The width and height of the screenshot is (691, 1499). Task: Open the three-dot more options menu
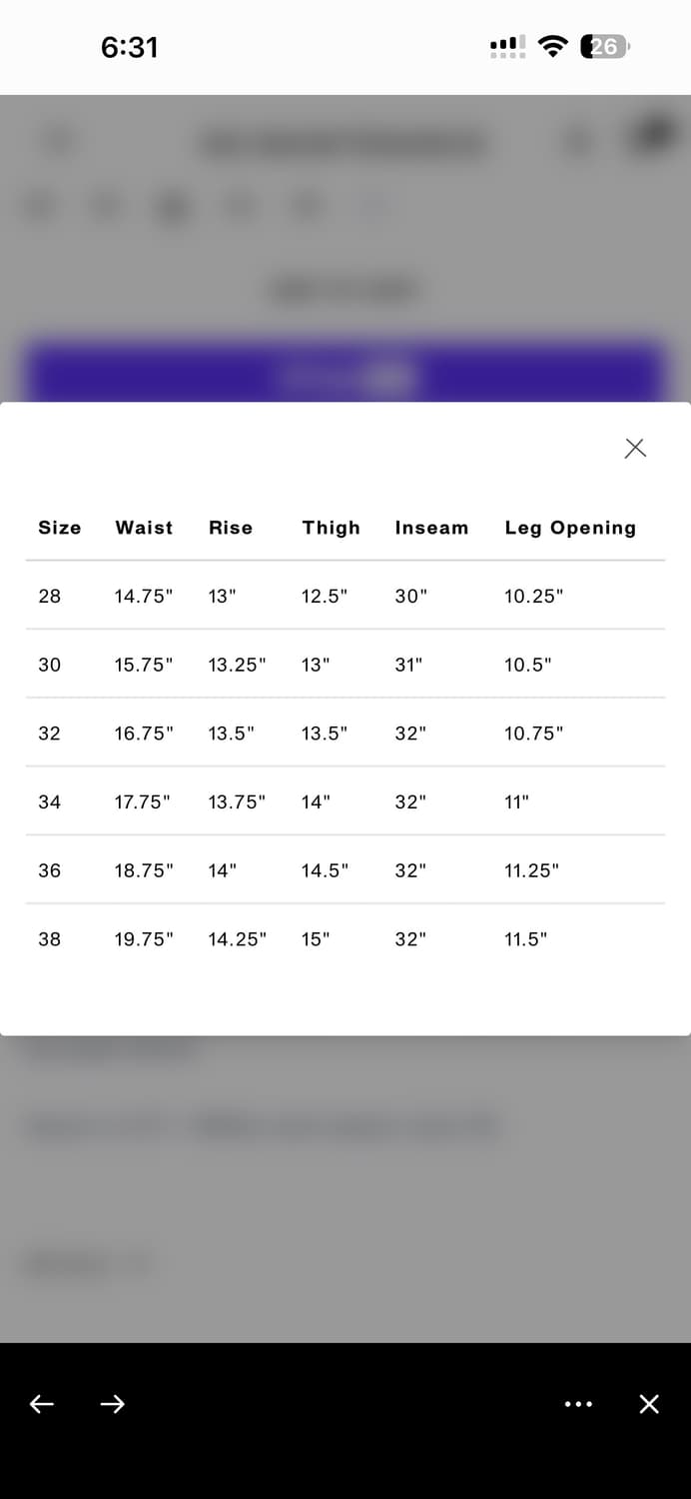click(578, 1404)
